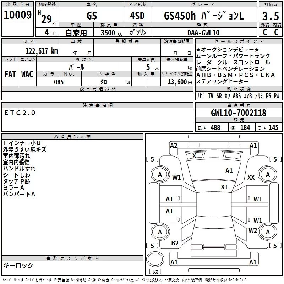Select vehicle history 自家用
The height and width of the screenshot is (284, 284).
[x=76, y=33]
